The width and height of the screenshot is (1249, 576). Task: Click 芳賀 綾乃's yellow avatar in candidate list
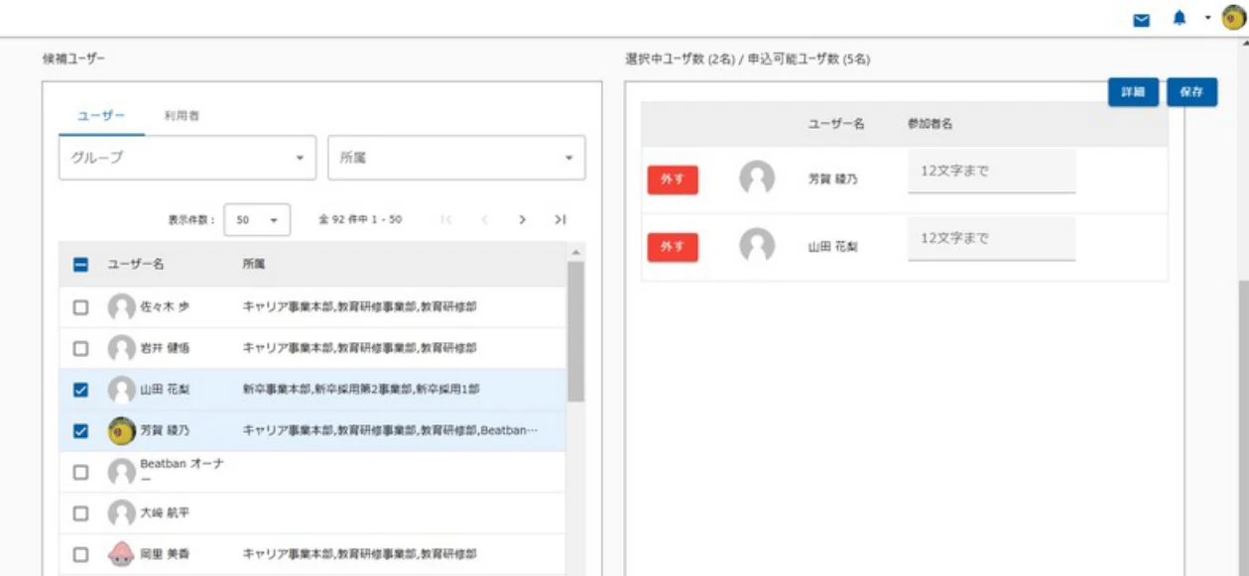pos(121,431)
